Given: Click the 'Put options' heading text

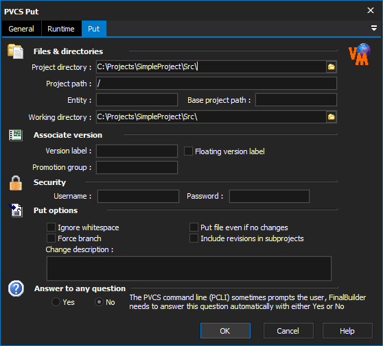Looking at the screenshot, I should click(56, 210).
